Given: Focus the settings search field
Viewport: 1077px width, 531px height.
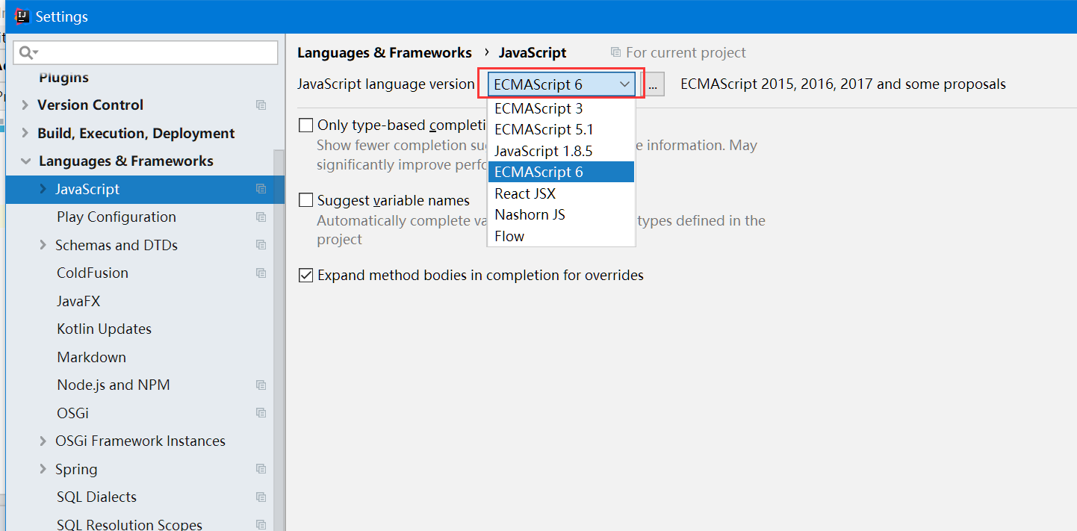Looking at the screenshot, I should pyautogui.click(x=146, y=52).
